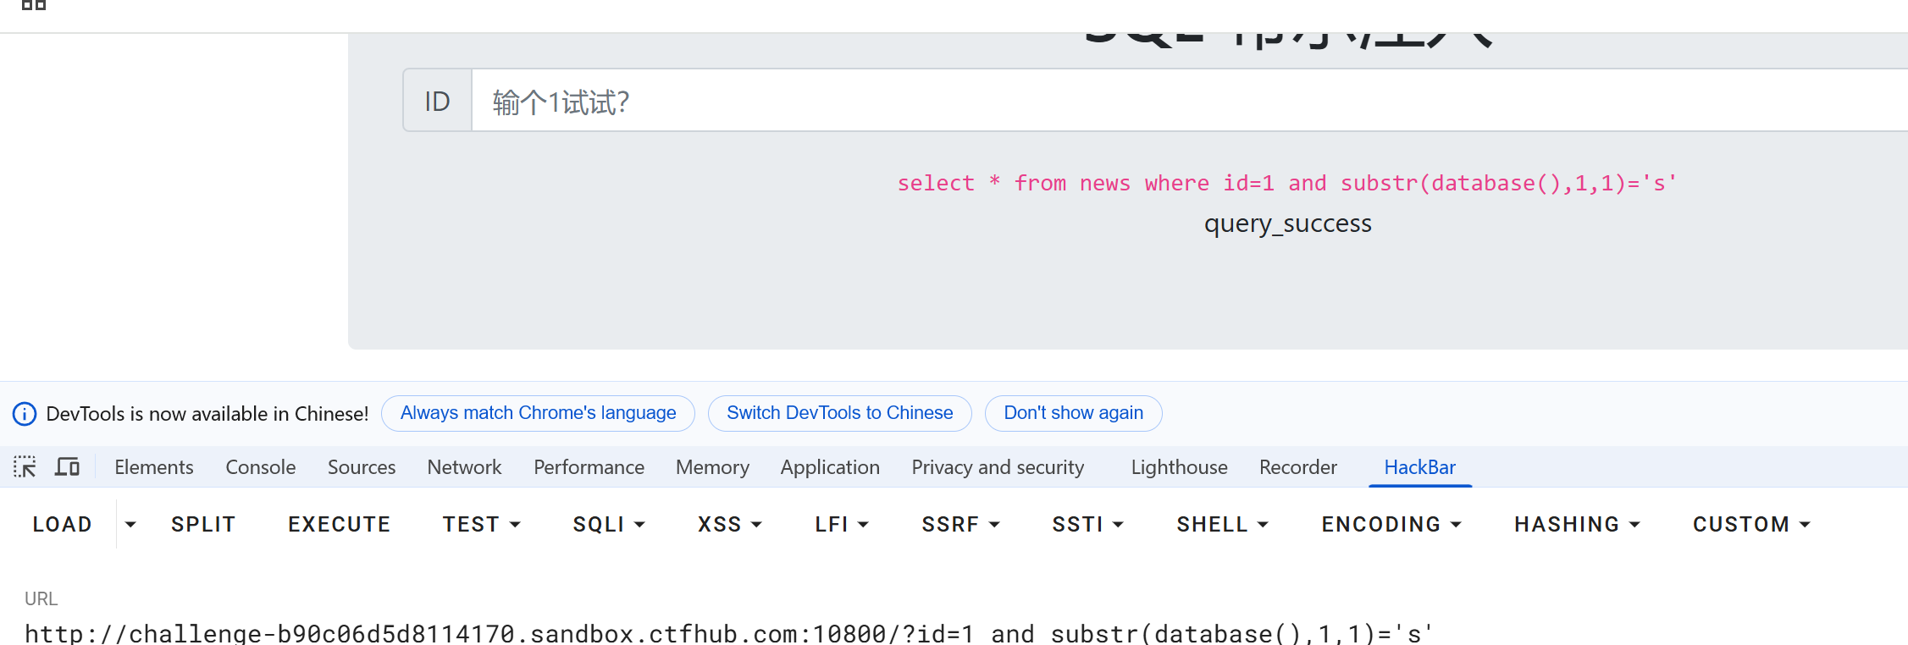Expand the XSS payload menu
Viewport: 1908px width, 645px height.
(x=729, y=525)
